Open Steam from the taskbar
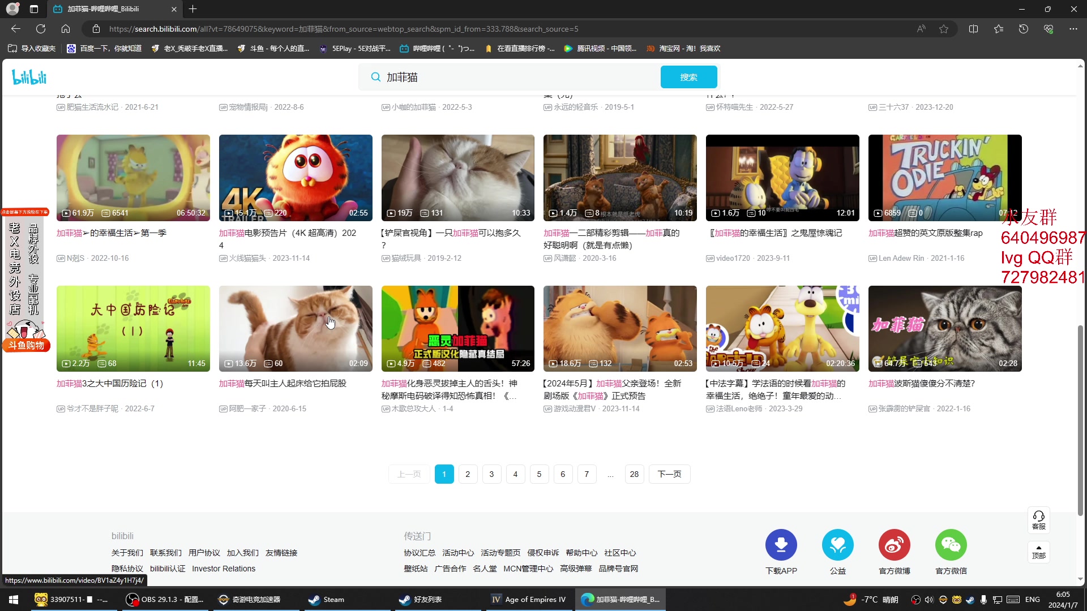Screen dimensions: 1087x611 [327, 599]
